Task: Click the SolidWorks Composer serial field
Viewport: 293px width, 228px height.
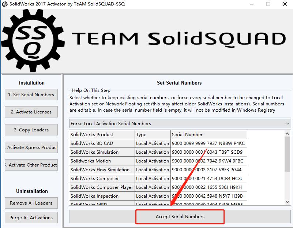Action: (208, 178)
